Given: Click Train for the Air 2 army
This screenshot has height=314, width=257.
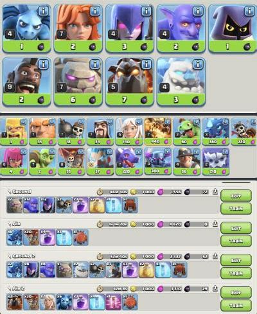Looking at the screenshot, I should point(236,305).
